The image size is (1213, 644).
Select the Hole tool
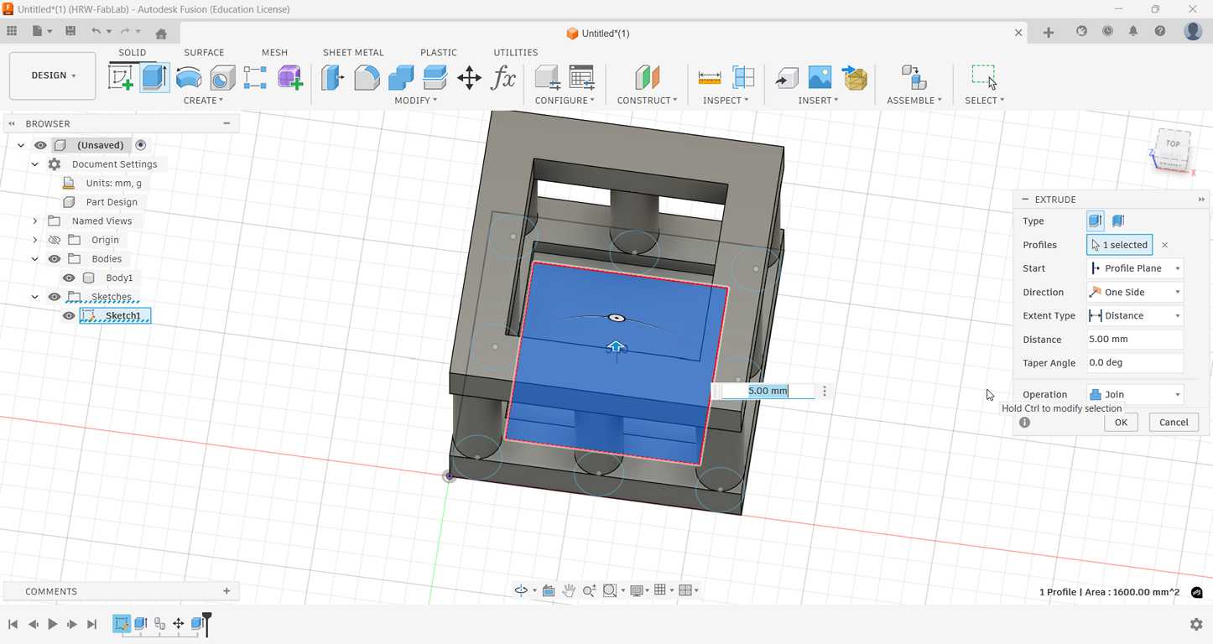222,78
